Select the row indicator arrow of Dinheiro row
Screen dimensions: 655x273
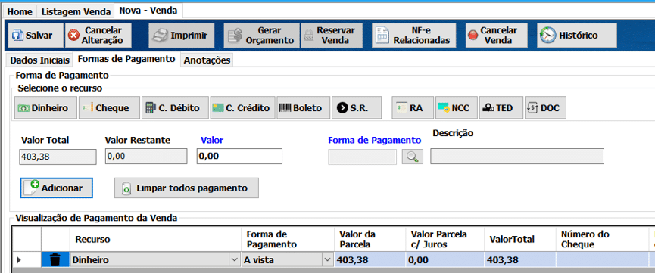(19, 260)
